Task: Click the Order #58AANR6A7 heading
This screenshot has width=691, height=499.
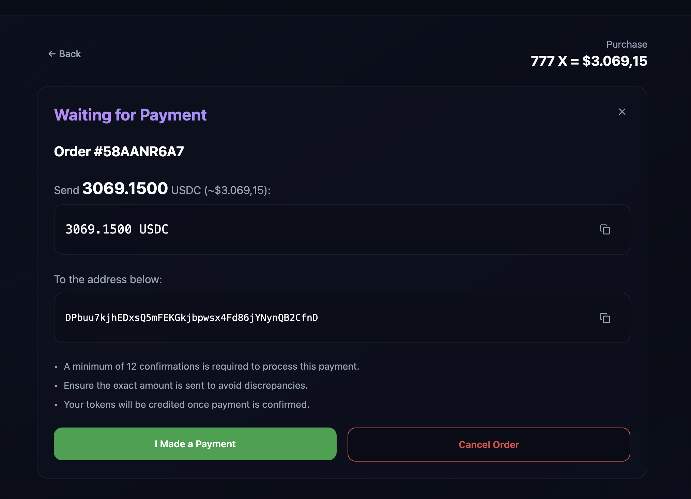Action: point(119,151)
